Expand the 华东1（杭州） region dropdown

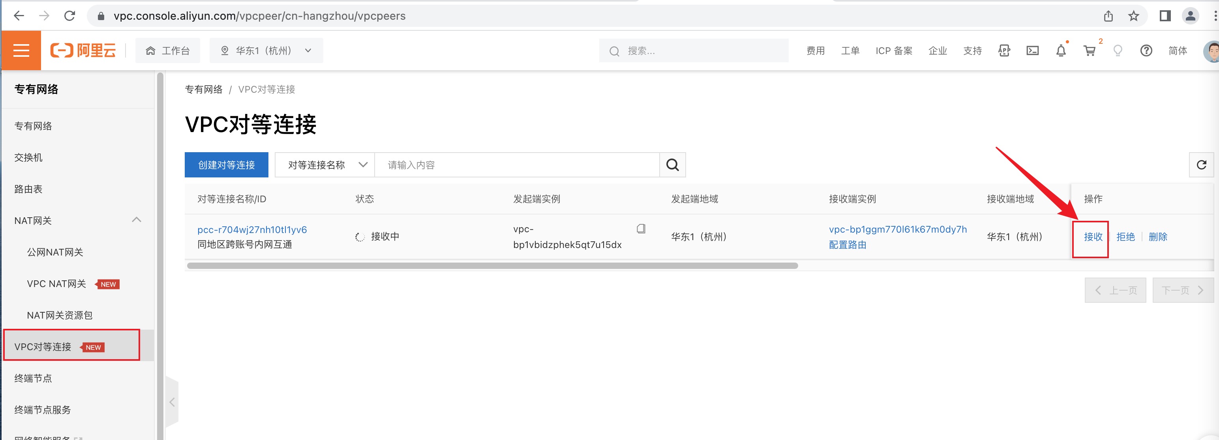(x=266, y=50)
